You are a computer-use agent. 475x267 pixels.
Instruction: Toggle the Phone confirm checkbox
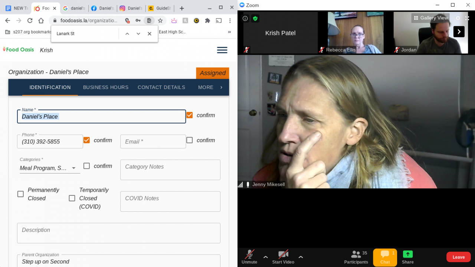click(x=87, y=140)
